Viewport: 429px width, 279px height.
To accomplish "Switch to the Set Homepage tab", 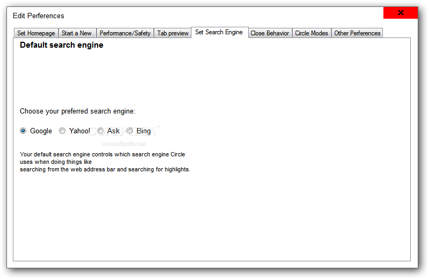I will (x=36, y=33).
